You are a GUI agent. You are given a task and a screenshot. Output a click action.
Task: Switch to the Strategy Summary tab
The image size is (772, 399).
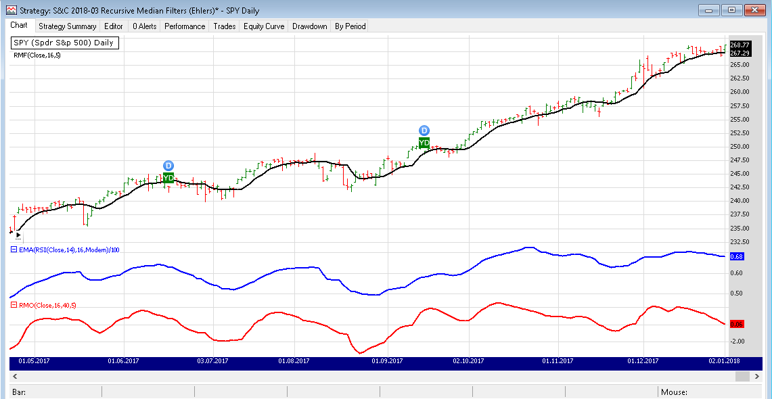pos(67,26)
